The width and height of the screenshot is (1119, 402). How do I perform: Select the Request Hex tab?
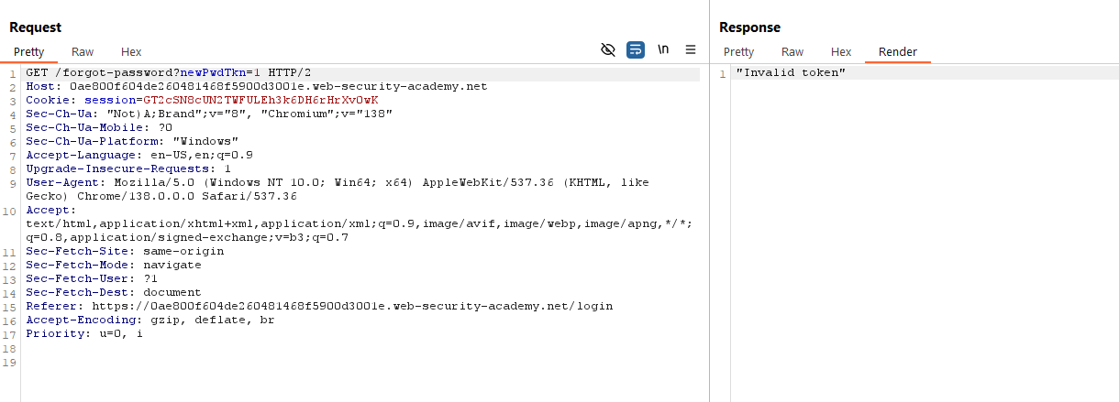pos(131,52)
